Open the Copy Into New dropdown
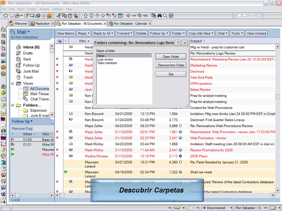282x211 pixels. click(201, 33)
